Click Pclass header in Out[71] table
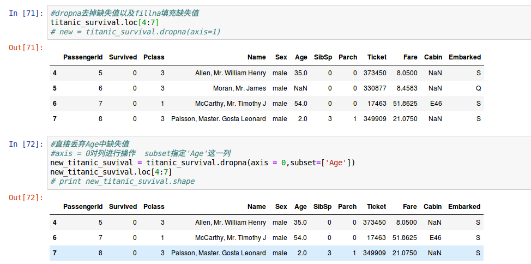 pos(154,57)
